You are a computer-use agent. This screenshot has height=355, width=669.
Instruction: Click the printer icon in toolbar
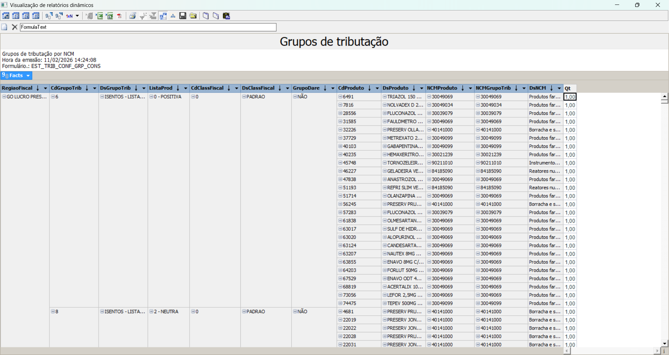pos(132,16)
